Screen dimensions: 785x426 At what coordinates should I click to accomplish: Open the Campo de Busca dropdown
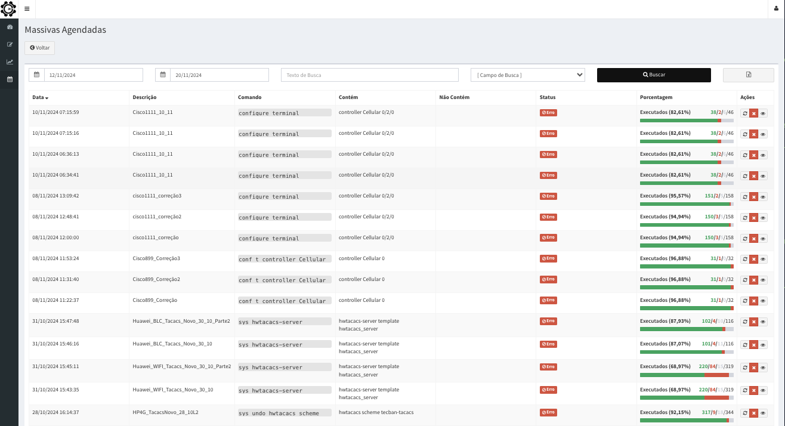[527, 75]
